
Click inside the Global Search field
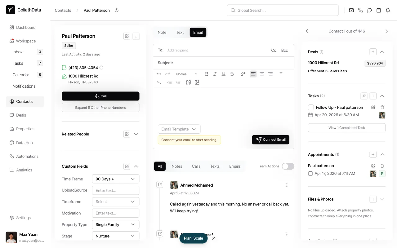tap(282, 10)
